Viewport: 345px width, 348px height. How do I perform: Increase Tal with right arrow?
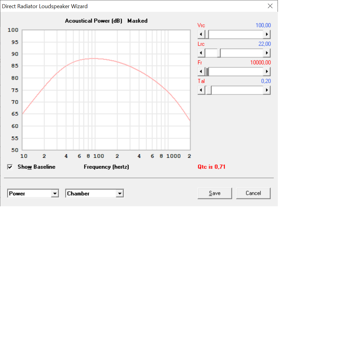pyautogui.click(x=267, y=90)
